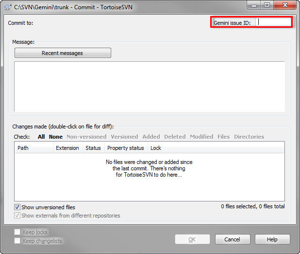
Task: Click the Directories check filter
Action: [x=249, y=137]
